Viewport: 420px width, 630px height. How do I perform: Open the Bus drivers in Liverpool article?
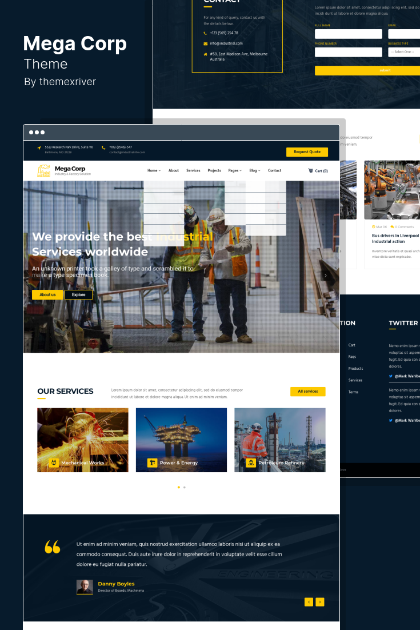(x=395, y=238)
